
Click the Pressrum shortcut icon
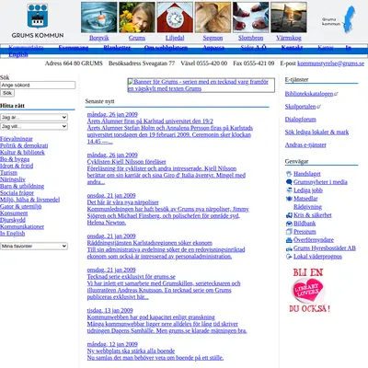coord(289,232)
